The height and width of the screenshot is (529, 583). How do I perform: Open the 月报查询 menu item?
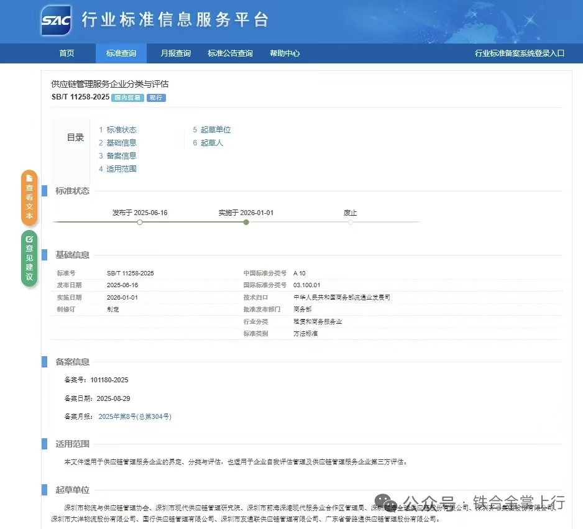(175, 53)
